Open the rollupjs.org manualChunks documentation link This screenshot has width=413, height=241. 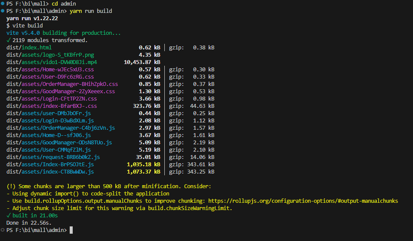pyautogui.click(x=303, y=201)
